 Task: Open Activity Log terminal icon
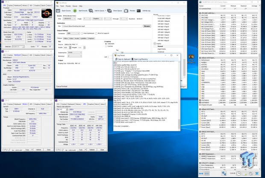(139, 11)
